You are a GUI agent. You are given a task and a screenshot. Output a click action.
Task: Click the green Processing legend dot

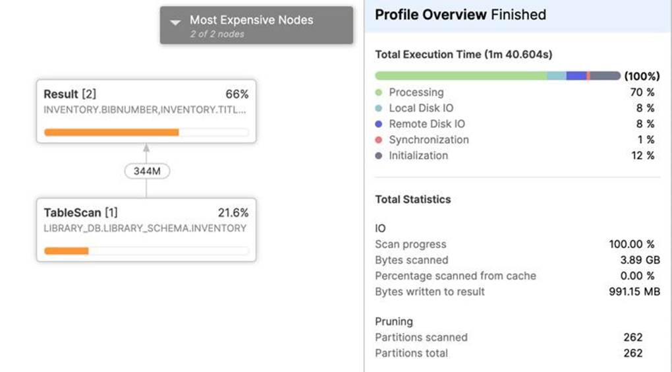pos(379,92)
